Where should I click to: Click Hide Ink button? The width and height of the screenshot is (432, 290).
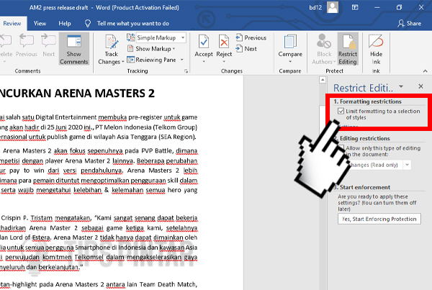click(376, 49)
